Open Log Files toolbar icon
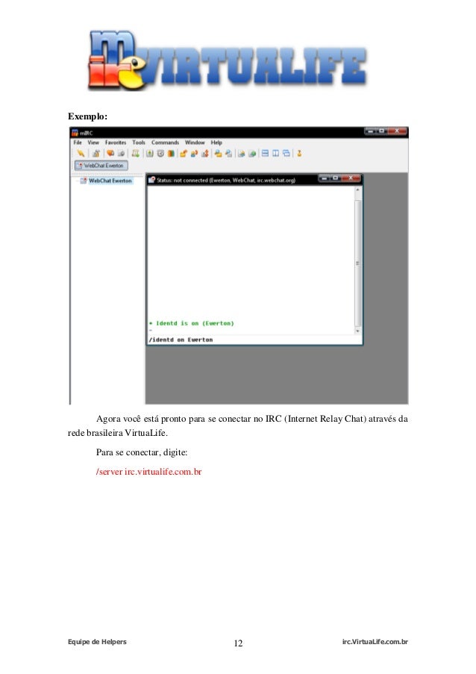Viewport: 476px width, 674px height. click(228, 153)
